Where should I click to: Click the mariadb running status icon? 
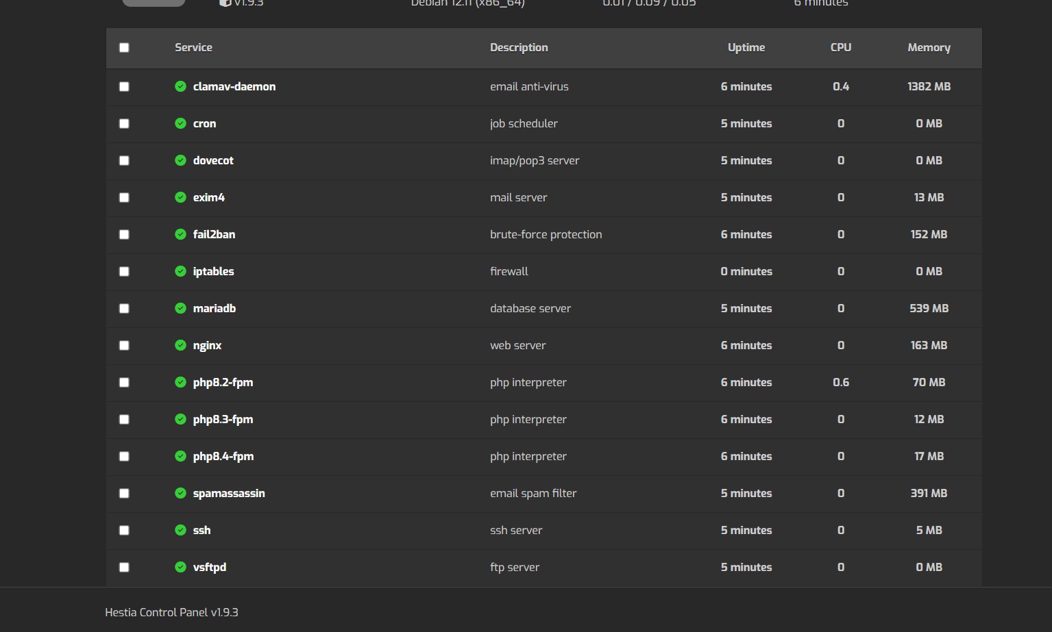(180, 308)
